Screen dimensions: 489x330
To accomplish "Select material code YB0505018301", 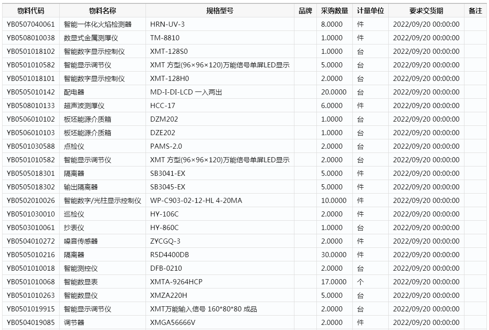I will point(31,174).
